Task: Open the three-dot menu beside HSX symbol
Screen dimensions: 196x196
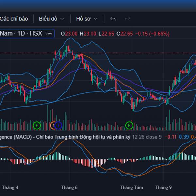Action: (x=49, y=34)
